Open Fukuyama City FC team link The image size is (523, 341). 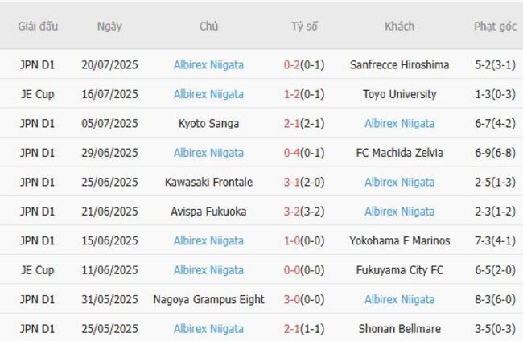pyautogui.click(x=399, y=270)
